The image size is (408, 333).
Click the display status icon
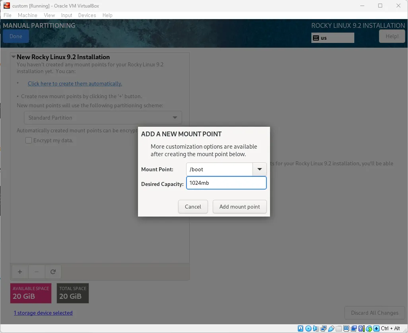[346, 328]
